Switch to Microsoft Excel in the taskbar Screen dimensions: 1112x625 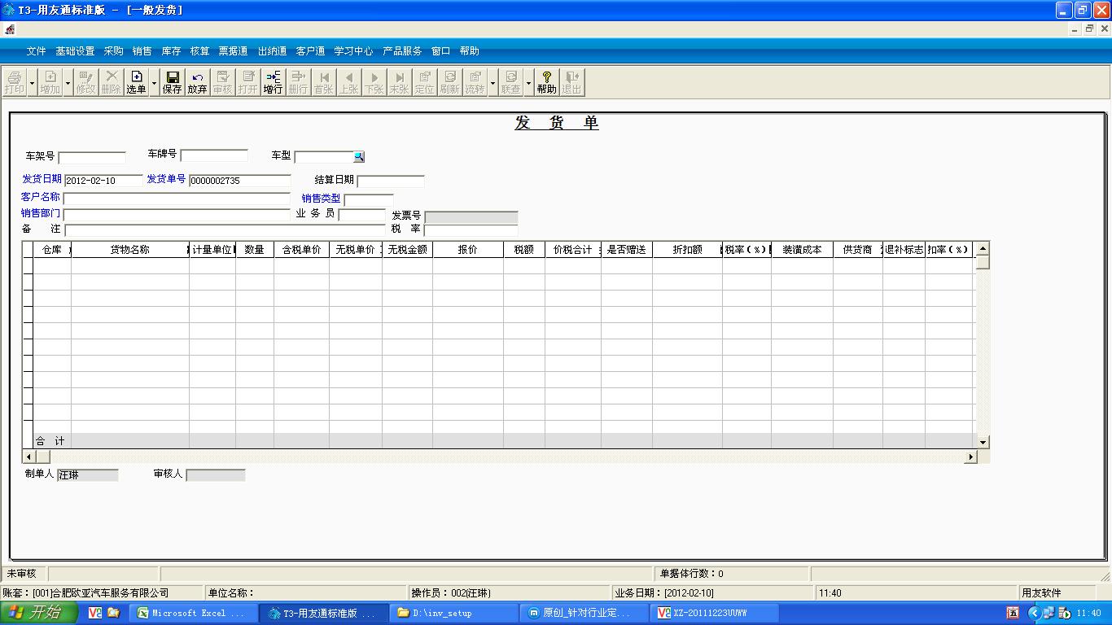(191, 613)
